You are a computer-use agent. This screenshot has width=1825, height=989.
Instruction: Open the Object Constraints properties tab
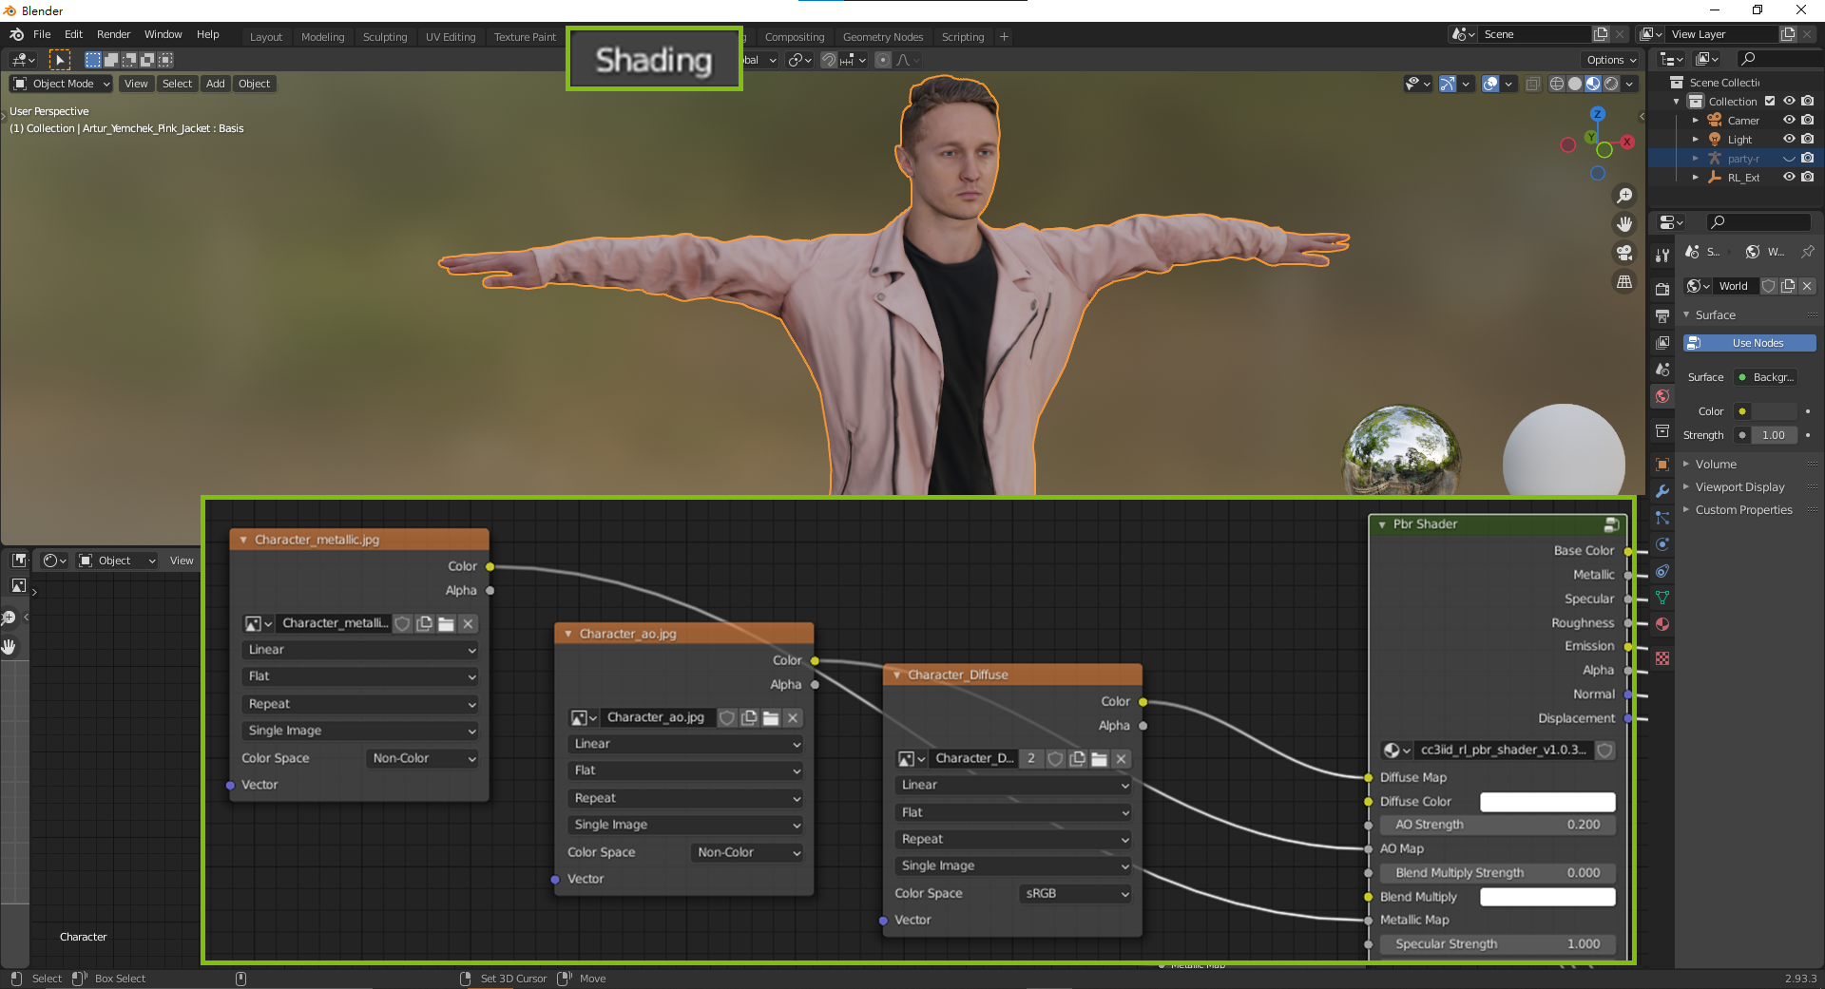[1662, 571]
